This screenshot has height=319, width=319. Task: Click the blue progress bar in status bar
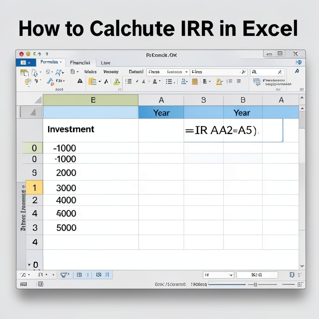pos(227,284)
